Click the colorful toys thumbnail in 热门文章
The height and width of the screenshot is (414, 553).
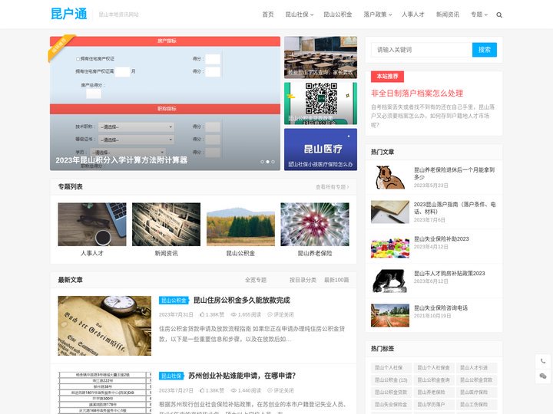tap(390, 246)
